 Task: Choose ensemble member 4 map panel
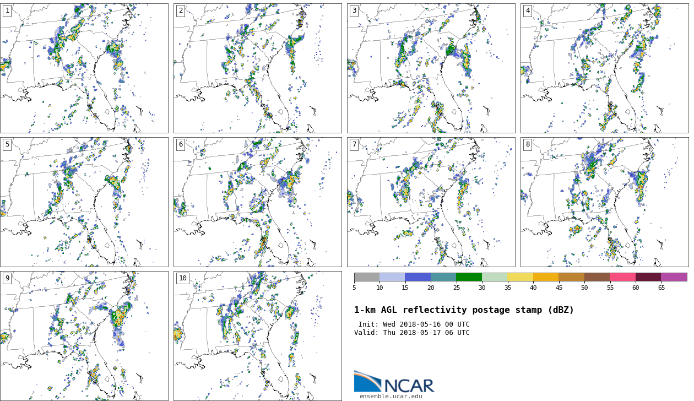[x=604, y=68]
